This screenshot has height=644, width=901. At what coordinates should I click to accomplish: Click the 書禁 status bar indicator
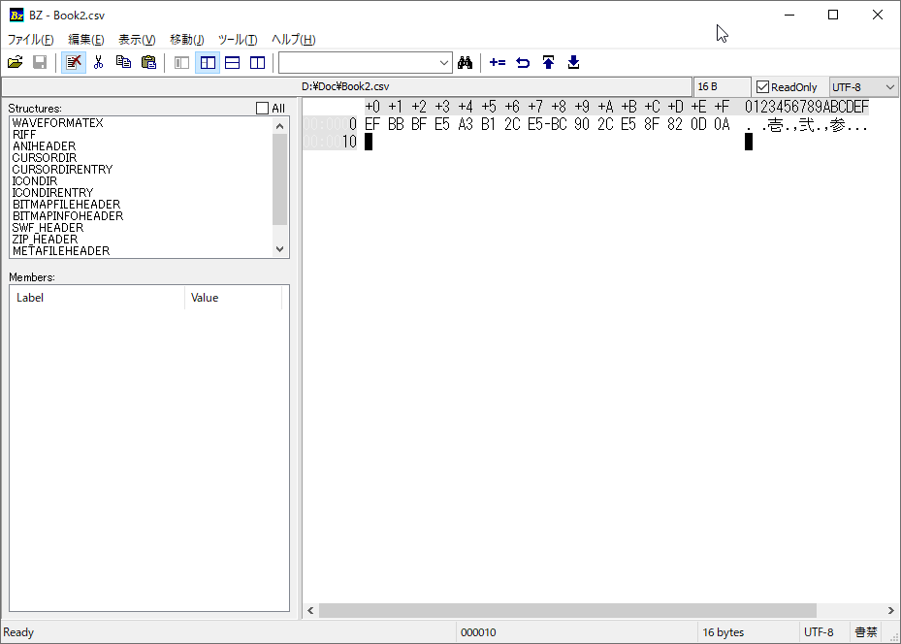coord(866,632)
